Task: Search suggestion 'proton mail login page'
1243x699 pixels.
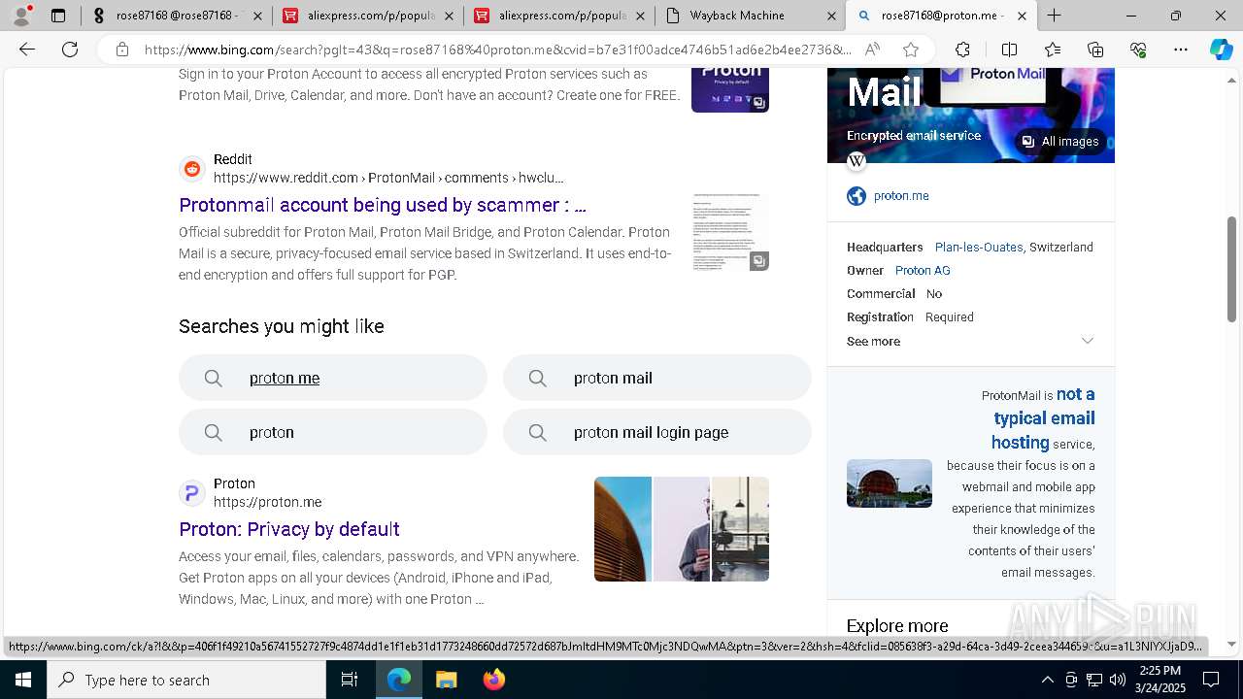Action: coord(657,432)
